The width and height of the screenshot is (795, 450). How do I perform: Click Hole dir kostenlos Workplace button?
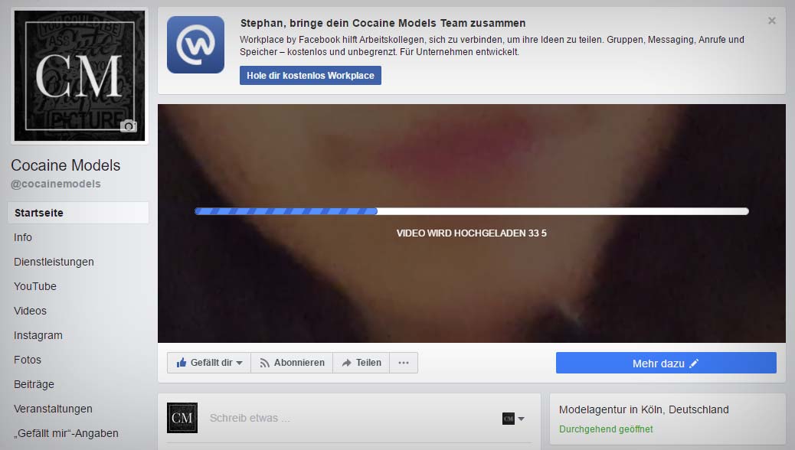click(310, 76)
